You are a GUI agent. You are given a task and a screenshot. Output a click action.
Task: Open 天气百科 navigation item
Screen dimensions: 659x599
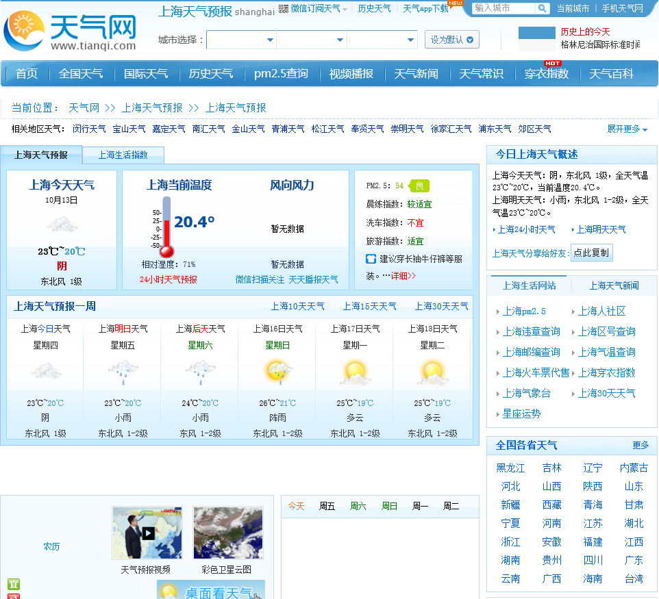point(611,74)
